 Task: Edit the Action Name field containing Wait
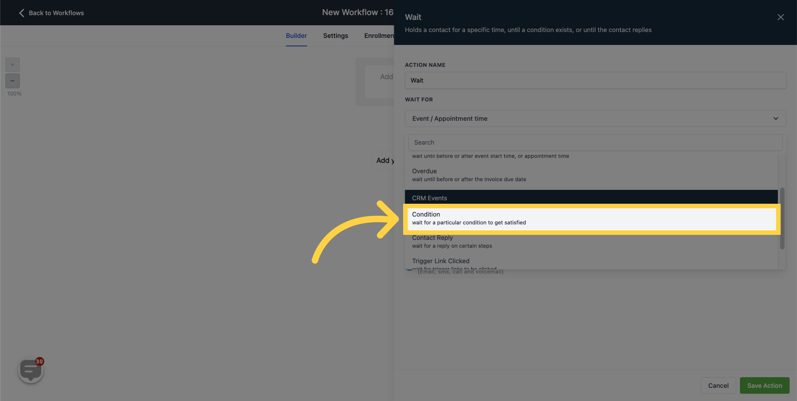(x=595, y=80)
